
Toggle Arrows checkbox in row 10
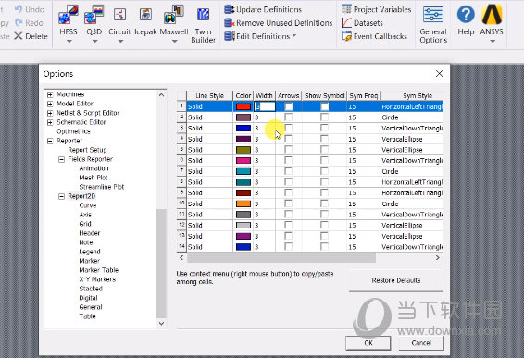(x=289, y=204)
